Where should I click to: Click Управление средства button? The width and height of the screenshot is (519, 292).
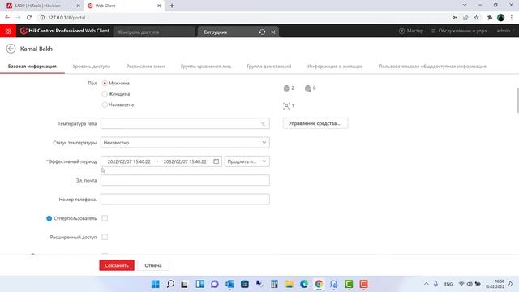click(x=315, y=123)
